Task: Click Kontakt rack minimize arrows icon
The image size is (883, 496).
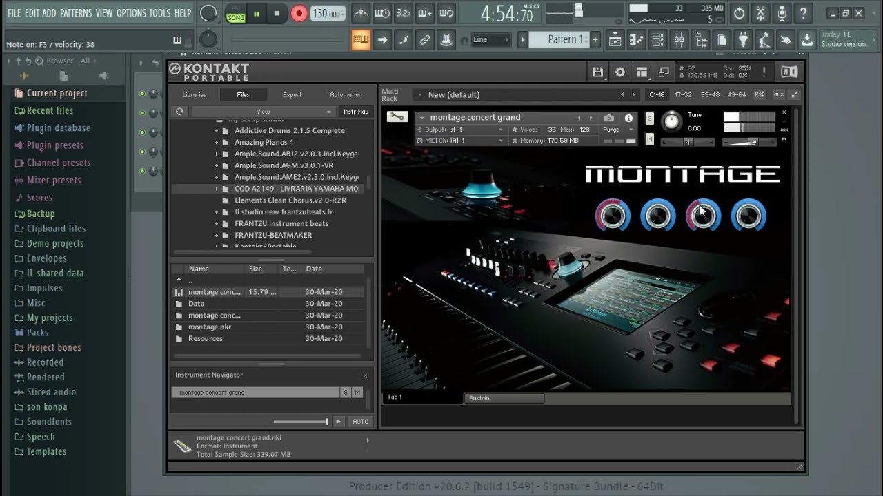Action: click(x=795, y=94)
